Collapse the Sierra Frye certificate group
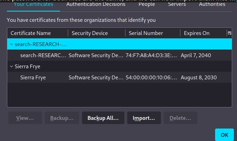 [11, 67]
